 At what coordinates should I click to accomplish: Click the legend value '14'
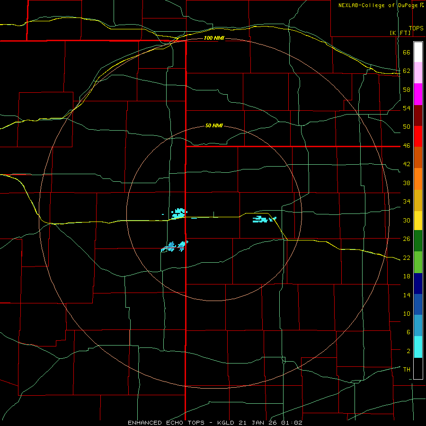coord(407,295)
